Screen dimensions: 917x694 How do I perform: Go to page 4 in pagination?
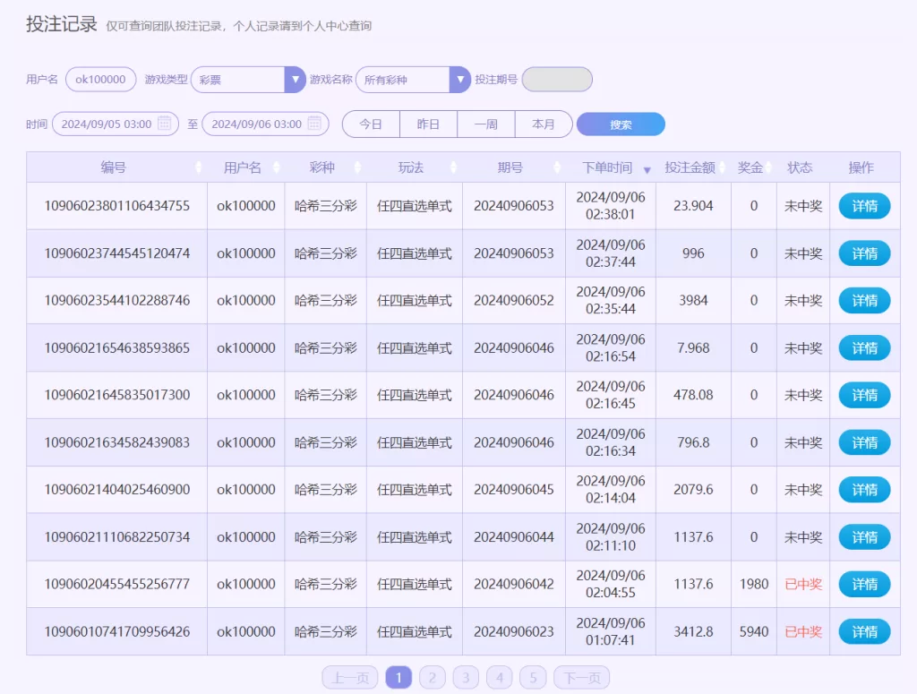tap(500, 678)
